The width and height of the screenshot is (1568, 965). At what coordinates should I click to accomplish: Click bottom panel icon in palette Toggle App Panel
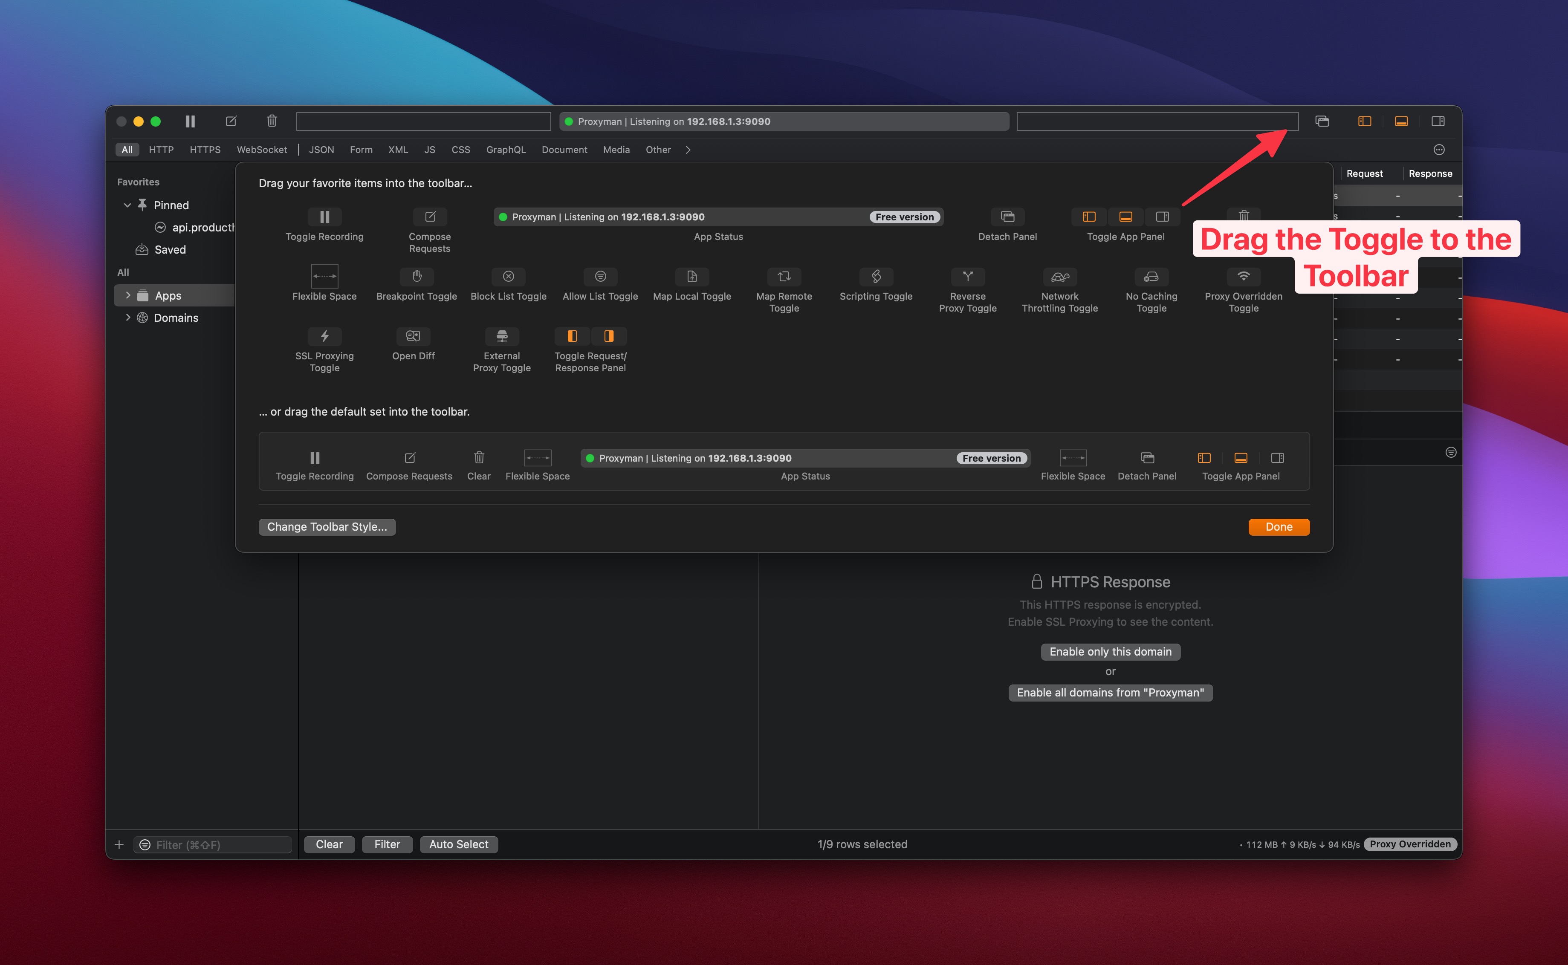point(1126,217)
